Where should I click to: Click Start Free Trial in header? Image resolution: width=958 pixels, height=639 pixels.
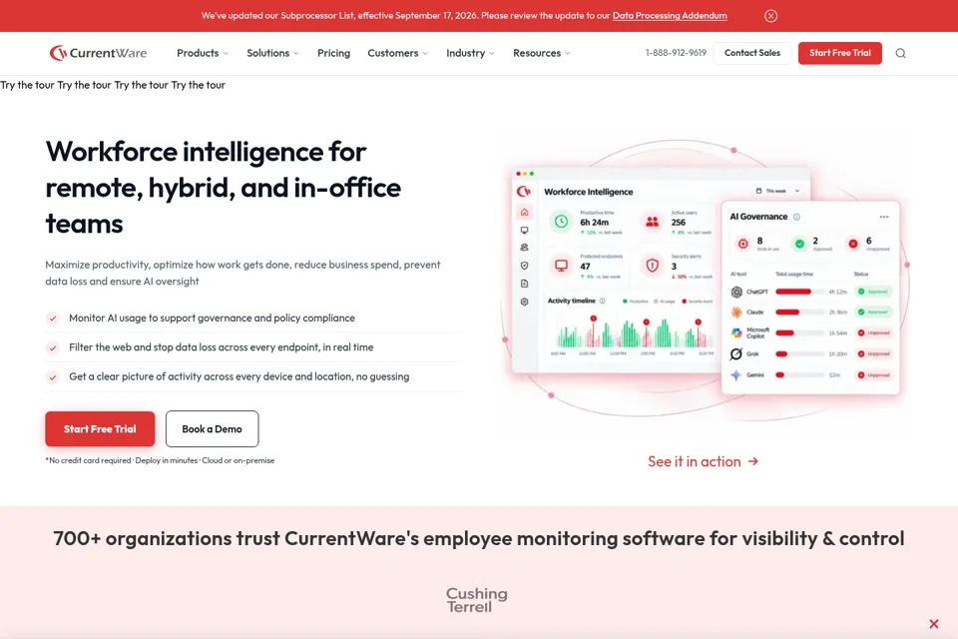[839, 53]
